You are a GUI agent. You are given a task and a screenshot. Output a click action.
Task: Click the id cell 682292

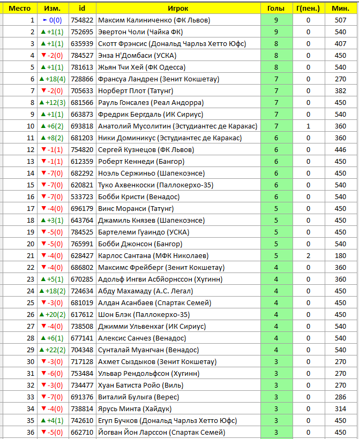83,173
